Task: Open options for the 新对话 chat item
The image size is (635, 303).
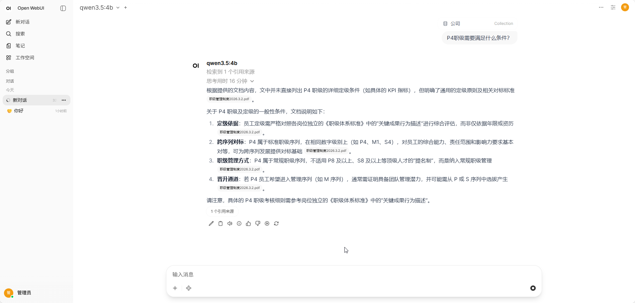Action: pyautogui.click(x=63, y=100)
